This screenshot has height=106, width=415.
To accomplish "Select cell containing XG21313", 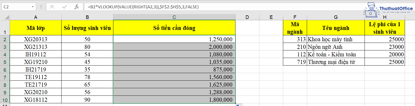I will (36, 47).
